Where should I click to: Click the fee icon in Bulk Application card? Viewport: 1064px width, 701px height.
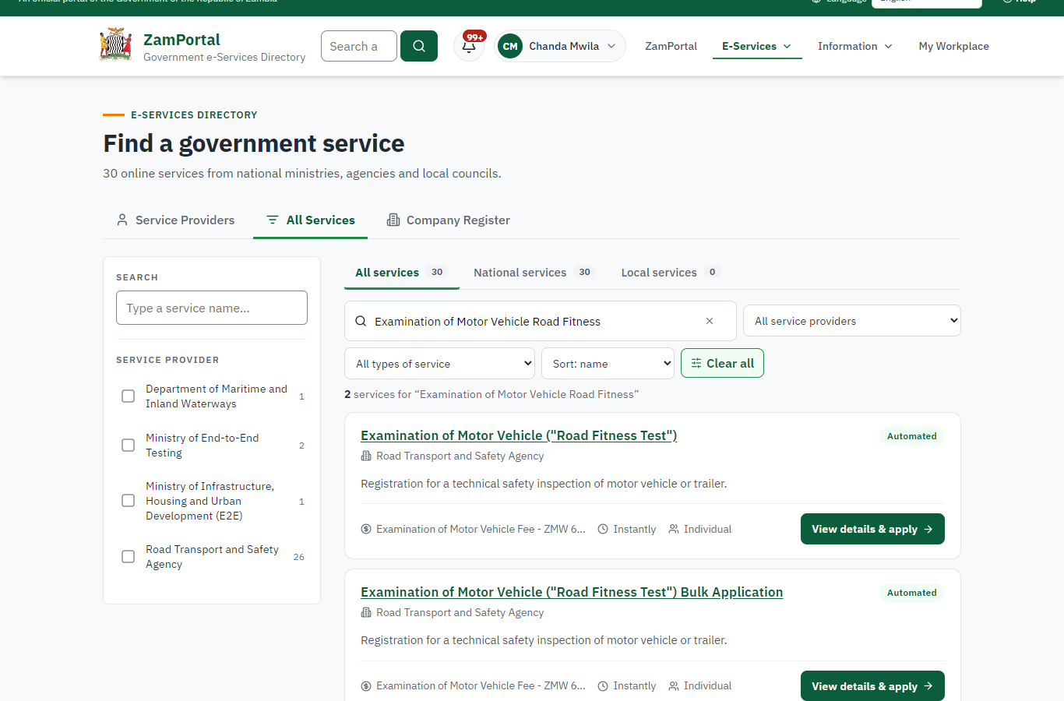coord(366,686)
